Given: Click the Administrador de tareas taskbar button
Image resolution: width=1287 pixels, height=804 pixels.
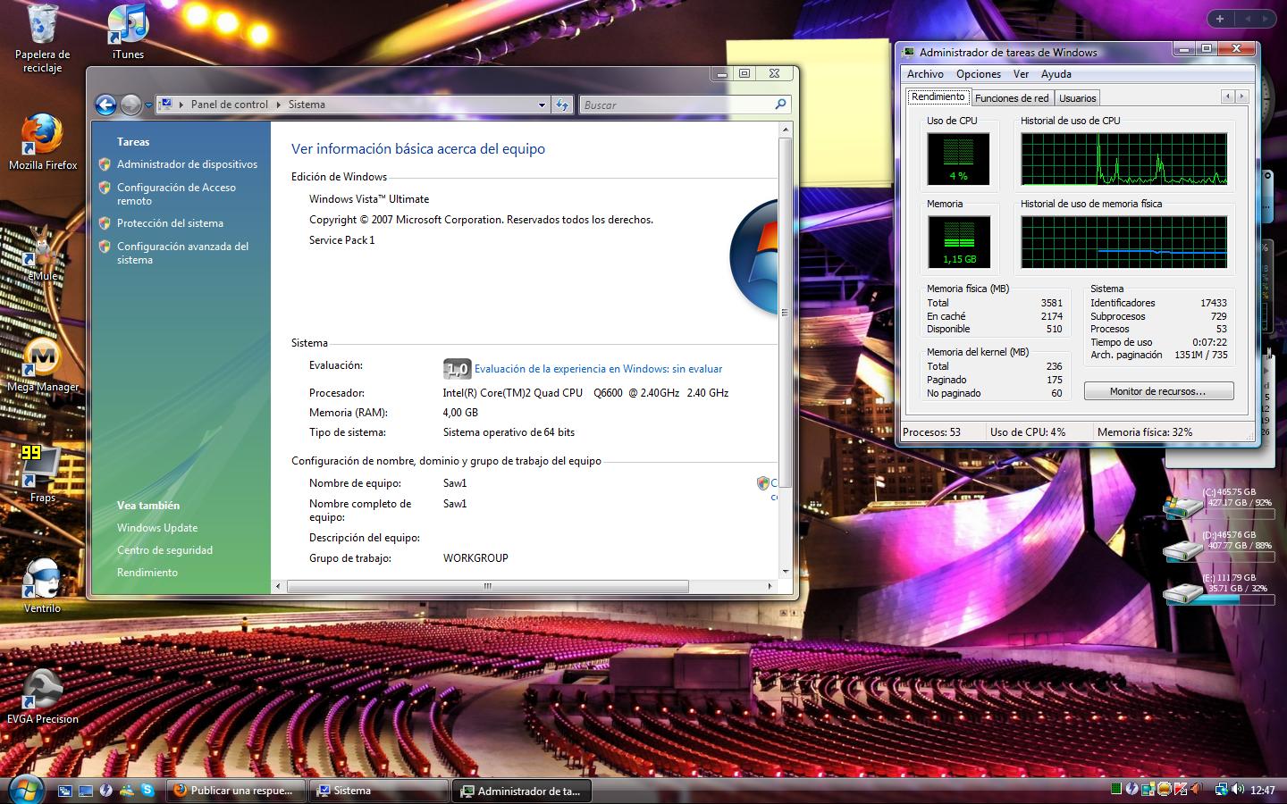Looking at the screenshot, I should point(522,791).
